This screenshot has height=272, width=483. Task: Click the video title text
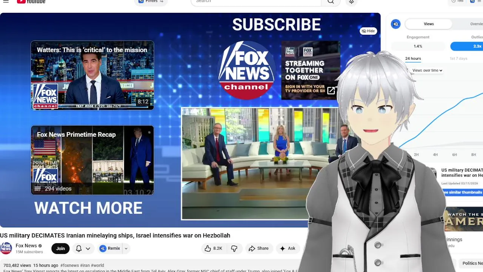point(115,235)
